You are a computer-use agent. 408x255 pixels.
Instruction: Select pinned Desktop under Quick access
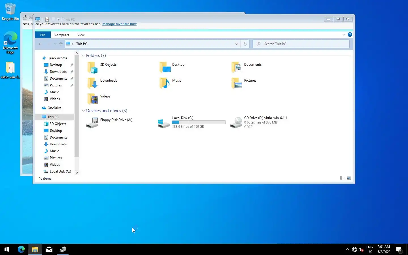[x=56, y=65]
